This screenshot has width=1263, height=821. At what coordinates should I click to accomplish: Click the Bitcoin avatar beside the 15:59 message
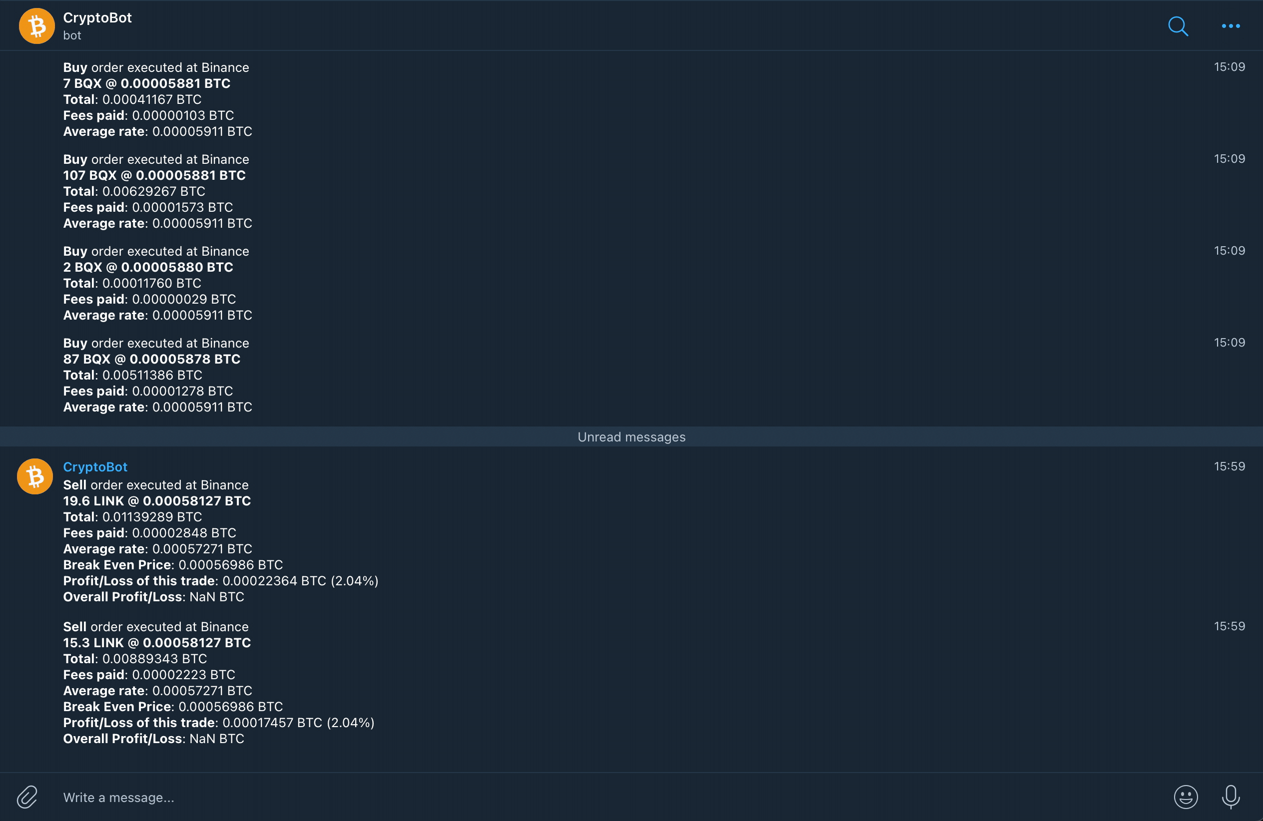click(35, 476)
